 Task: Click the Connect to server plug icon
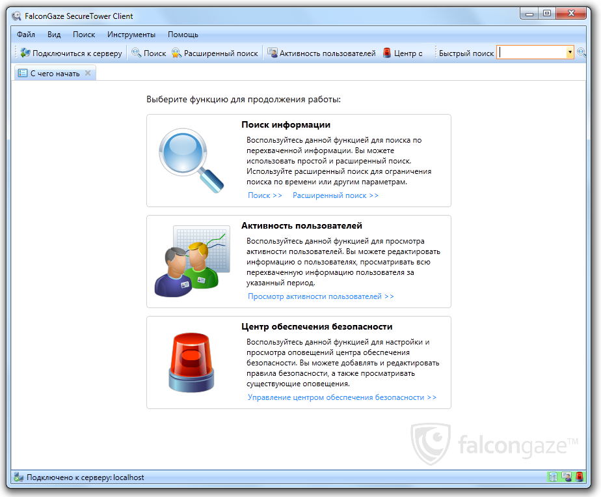click(x=25, y=53)
